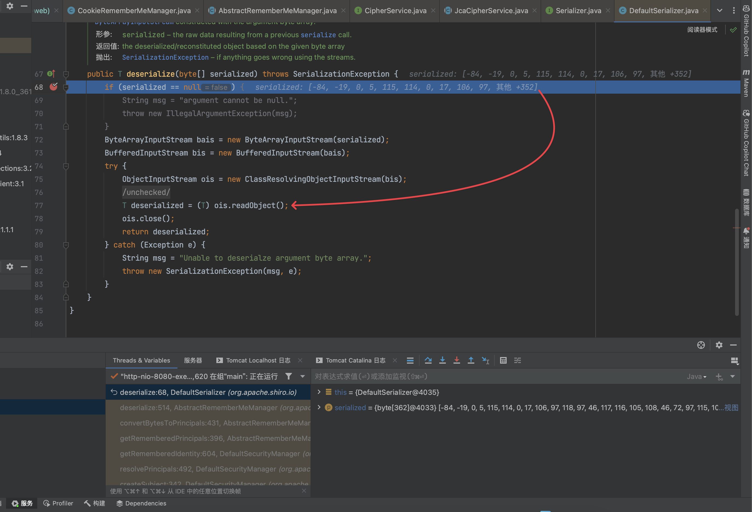The width and height of the screenshot is (752, 512).
Task: Select frame getRememberedPrincipals:396
Action: [208, 438]
